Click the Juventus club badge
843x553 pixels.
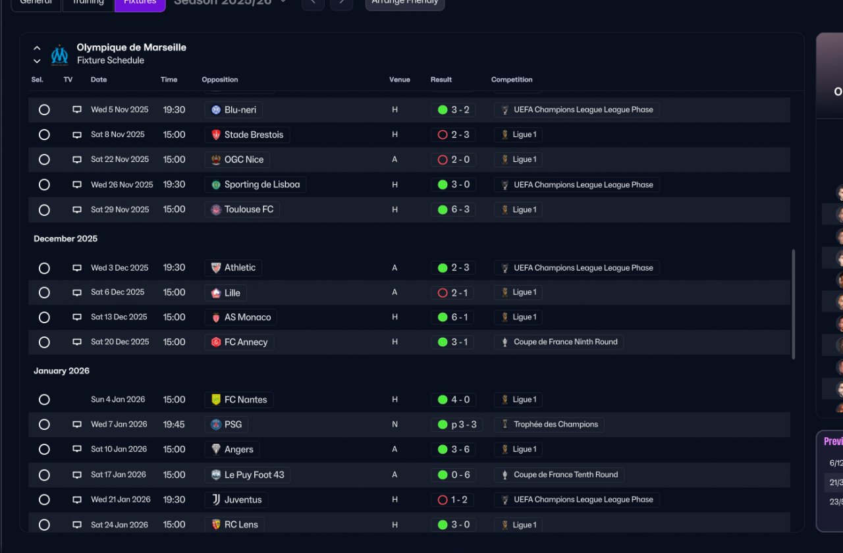(x=216, y=500)
